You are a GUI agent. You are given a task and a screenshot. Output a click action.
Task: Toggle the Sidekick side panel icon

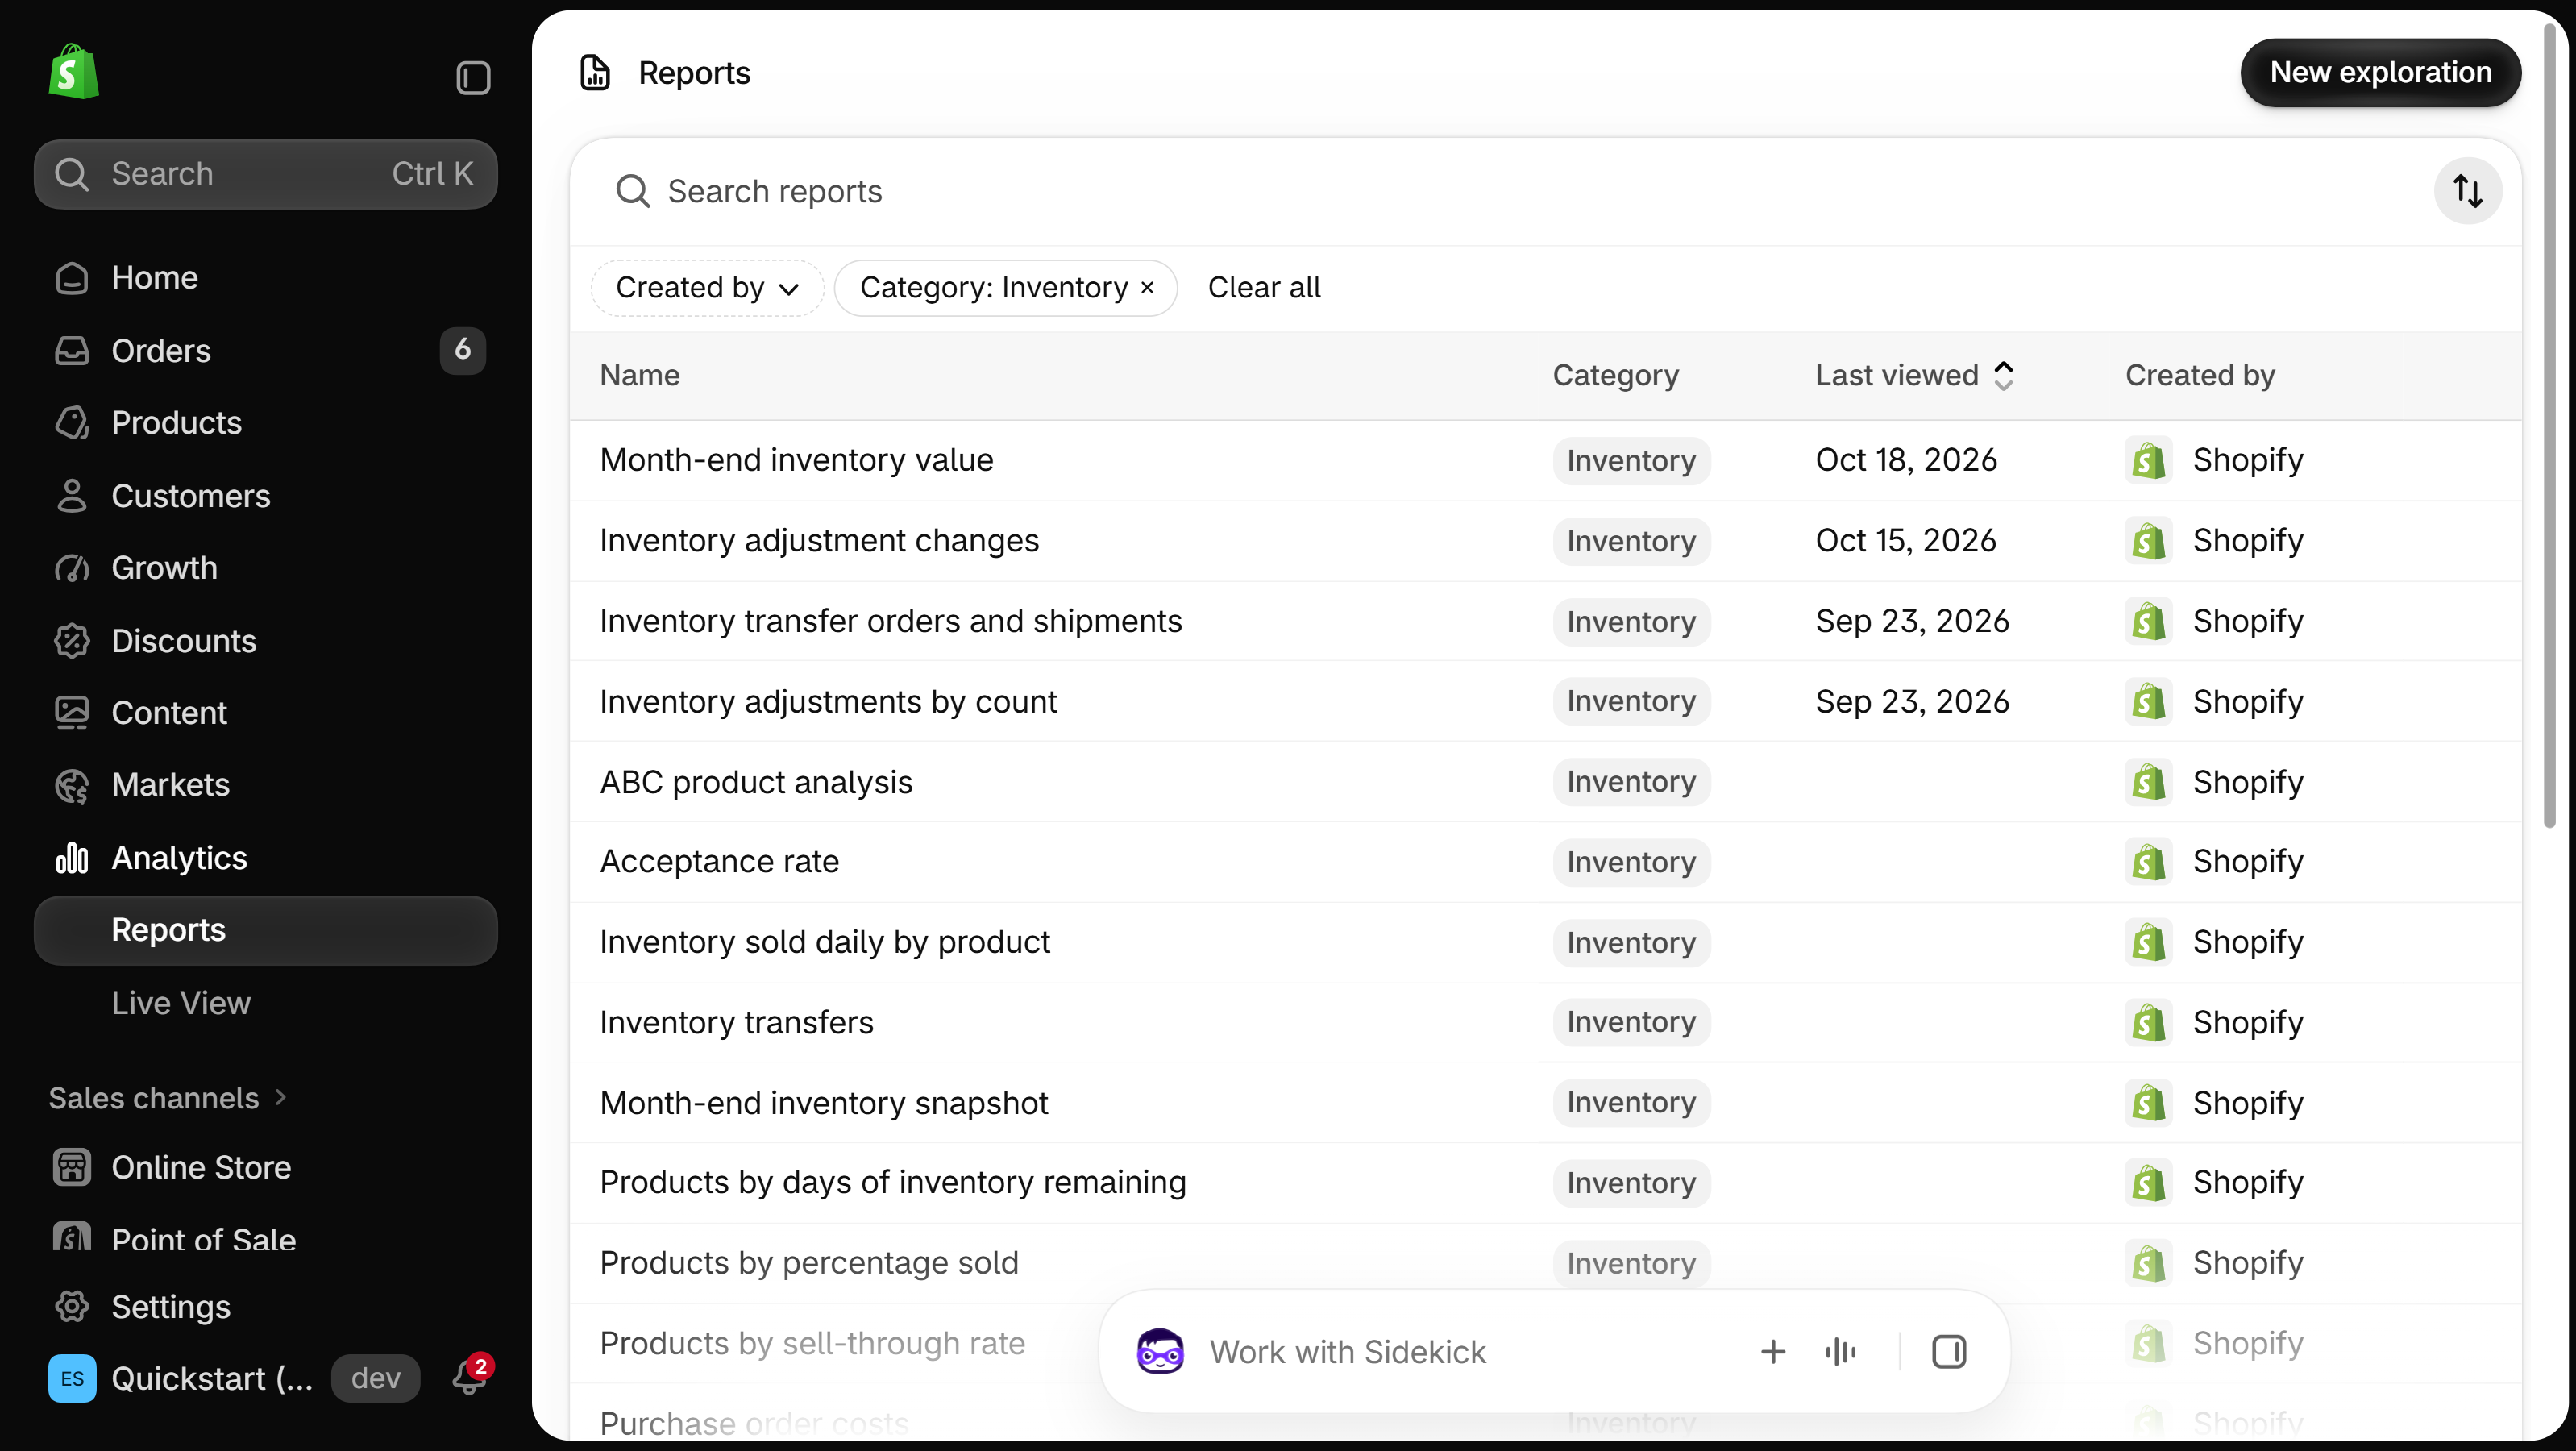pos(1949,1352)
